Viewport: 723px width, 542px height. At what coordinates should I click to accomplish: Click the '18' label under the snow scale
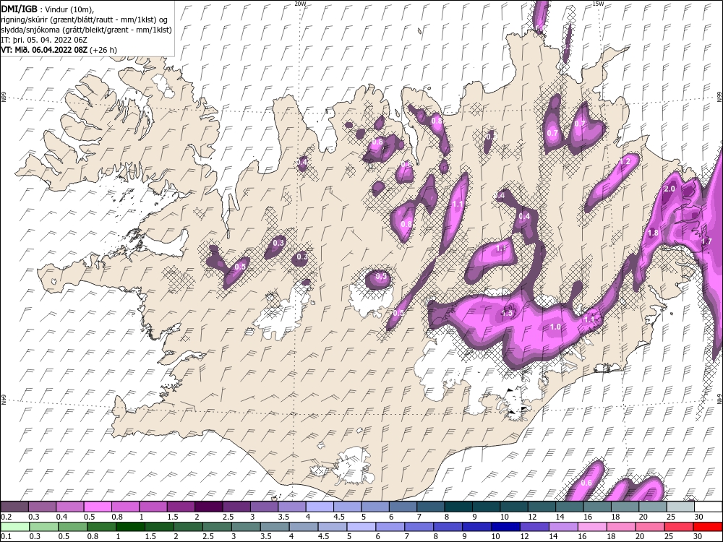click(x=615, y=517)
